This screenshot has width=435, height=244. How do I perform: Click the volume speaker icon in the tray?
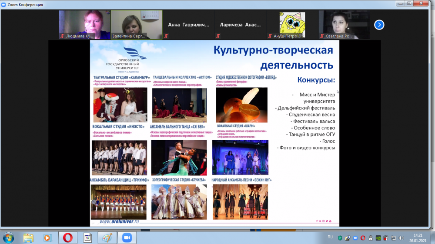[x=401, y=237]
